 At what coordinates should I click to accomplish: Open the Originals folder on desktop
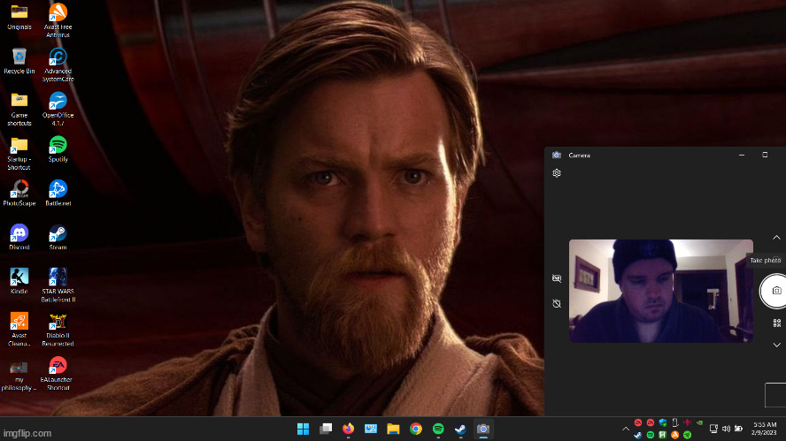19,17
